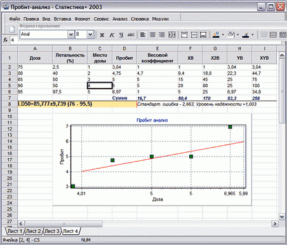Screen dimensions: 287x245
Task: Select cell containing 97,5
Action: click(70, 92)
